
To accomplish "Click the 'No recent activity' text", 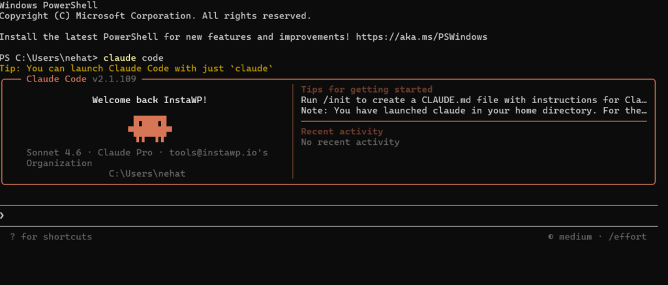I will click(350, 142).
